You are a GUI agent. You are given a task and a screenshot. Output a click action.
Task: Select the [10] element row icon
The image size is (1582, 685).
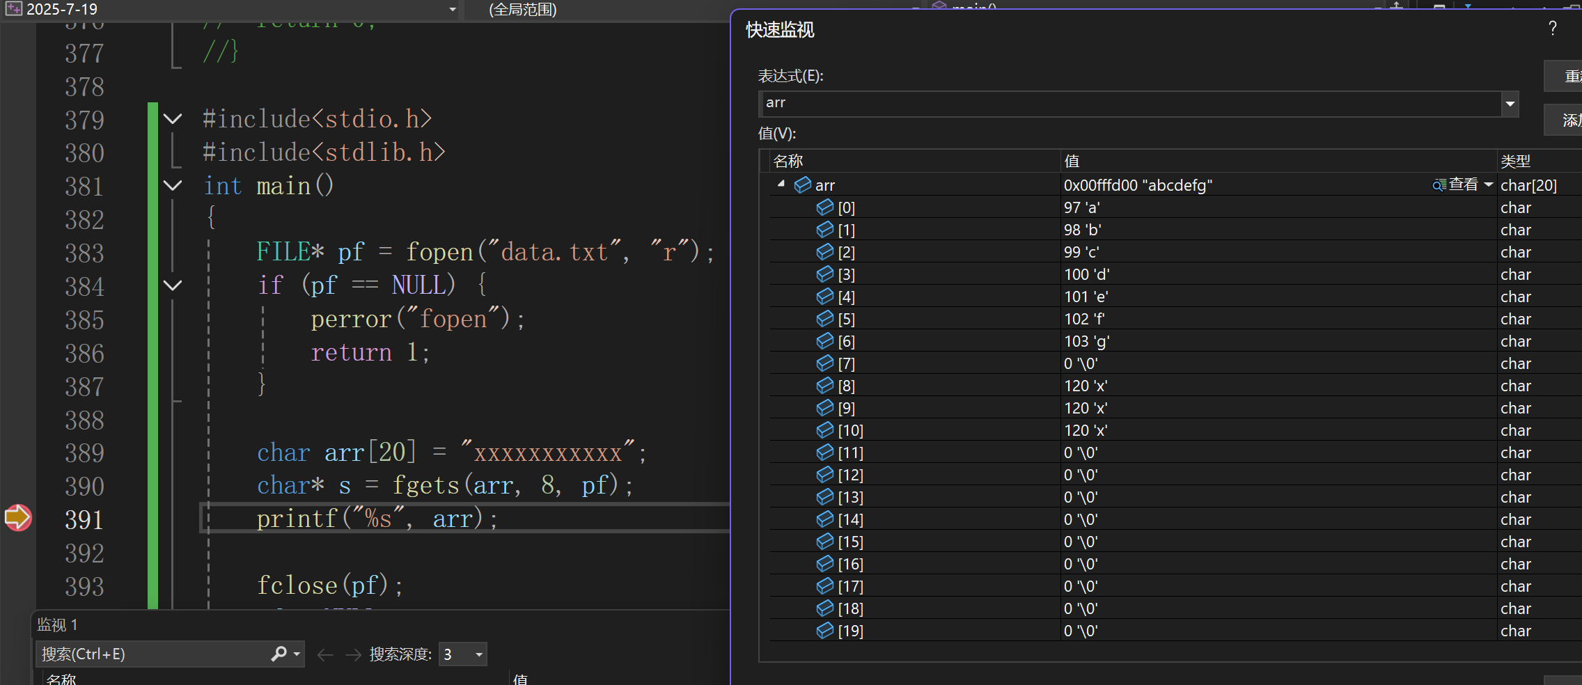825,430
